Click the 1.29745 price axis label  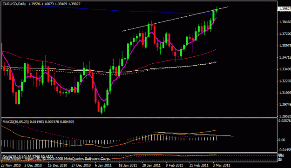tap(285, 105)
